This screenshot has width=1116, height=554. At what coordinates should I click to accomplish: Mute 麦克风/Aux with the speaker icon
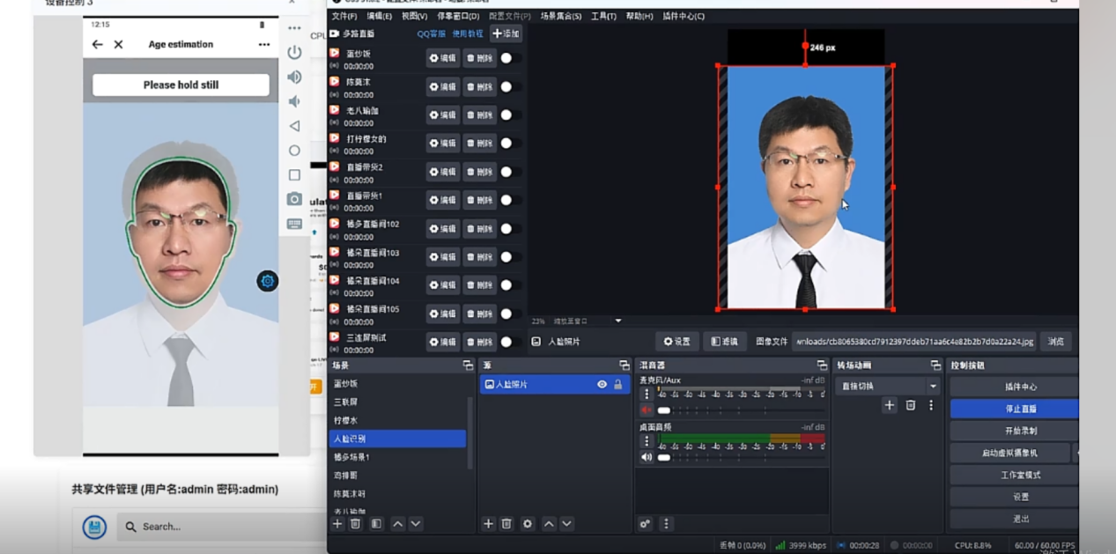647,410
